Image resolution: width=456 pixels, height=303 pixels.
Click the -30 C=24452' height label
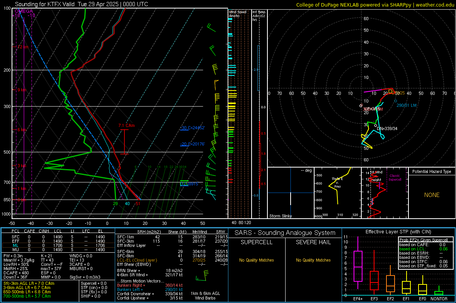192,128
